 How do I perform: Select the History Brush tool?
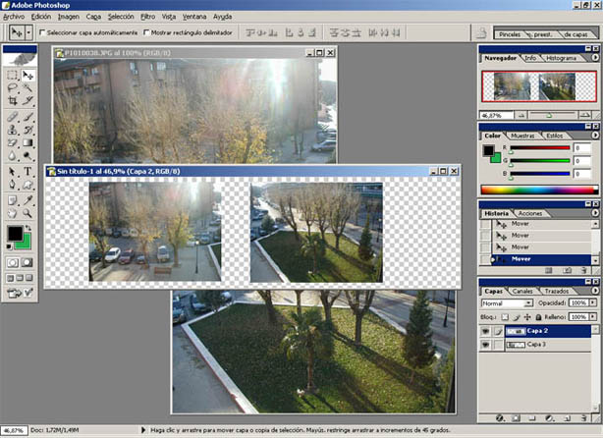point(27,130)
